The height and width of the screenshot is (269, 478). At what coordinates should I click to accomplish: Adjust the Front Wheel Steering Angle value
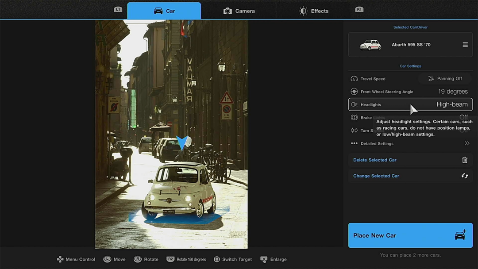click(x=452, y=92)
